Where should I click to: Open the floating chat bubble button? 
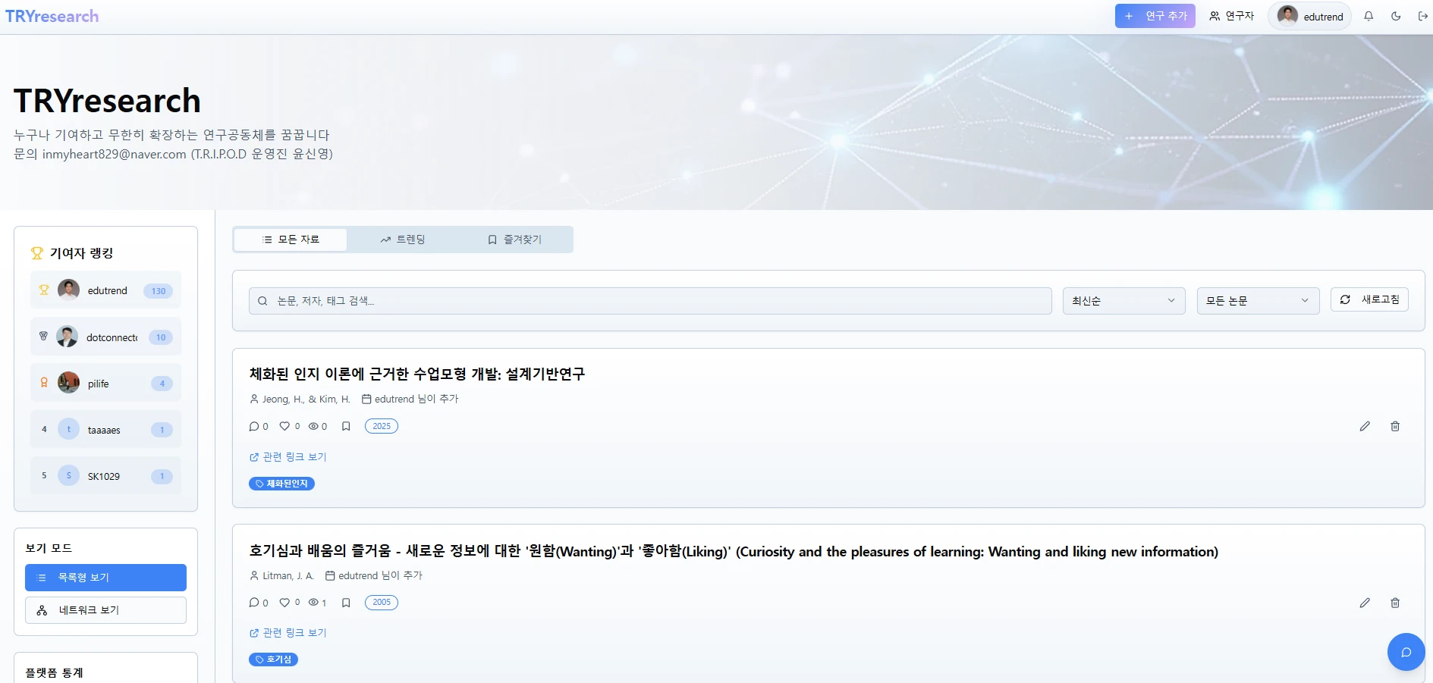(x=1406, y=652)
